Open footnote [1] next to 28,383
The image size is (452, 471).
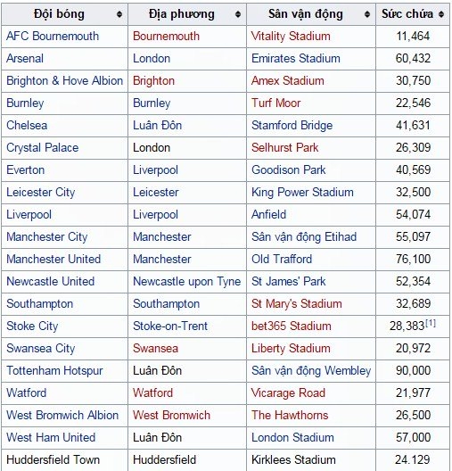pyautogui.click(x=430, y=323)
